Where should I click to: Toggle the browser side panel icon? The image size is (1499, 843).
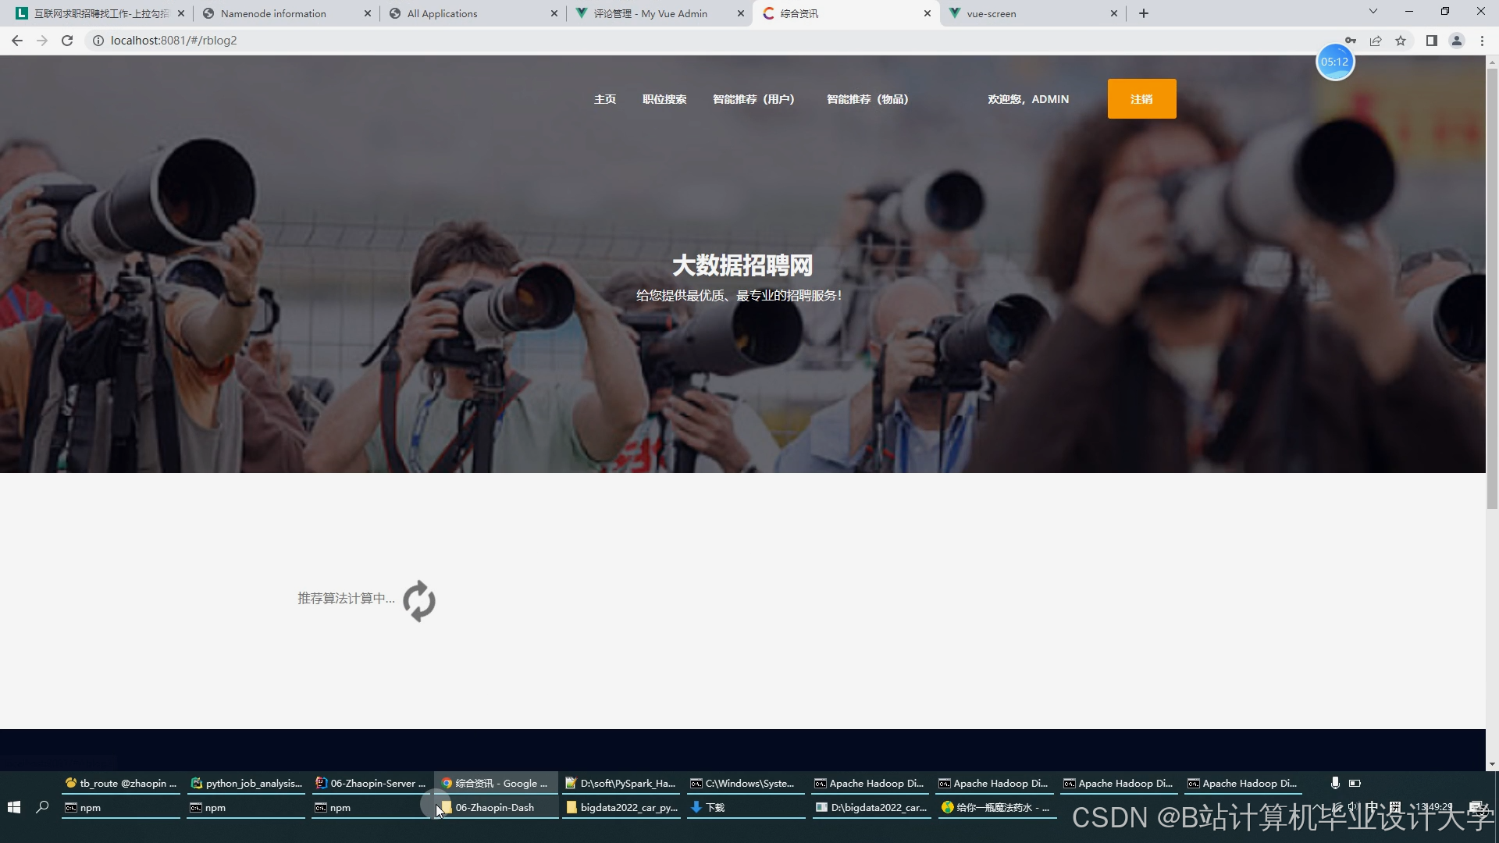1431,41
